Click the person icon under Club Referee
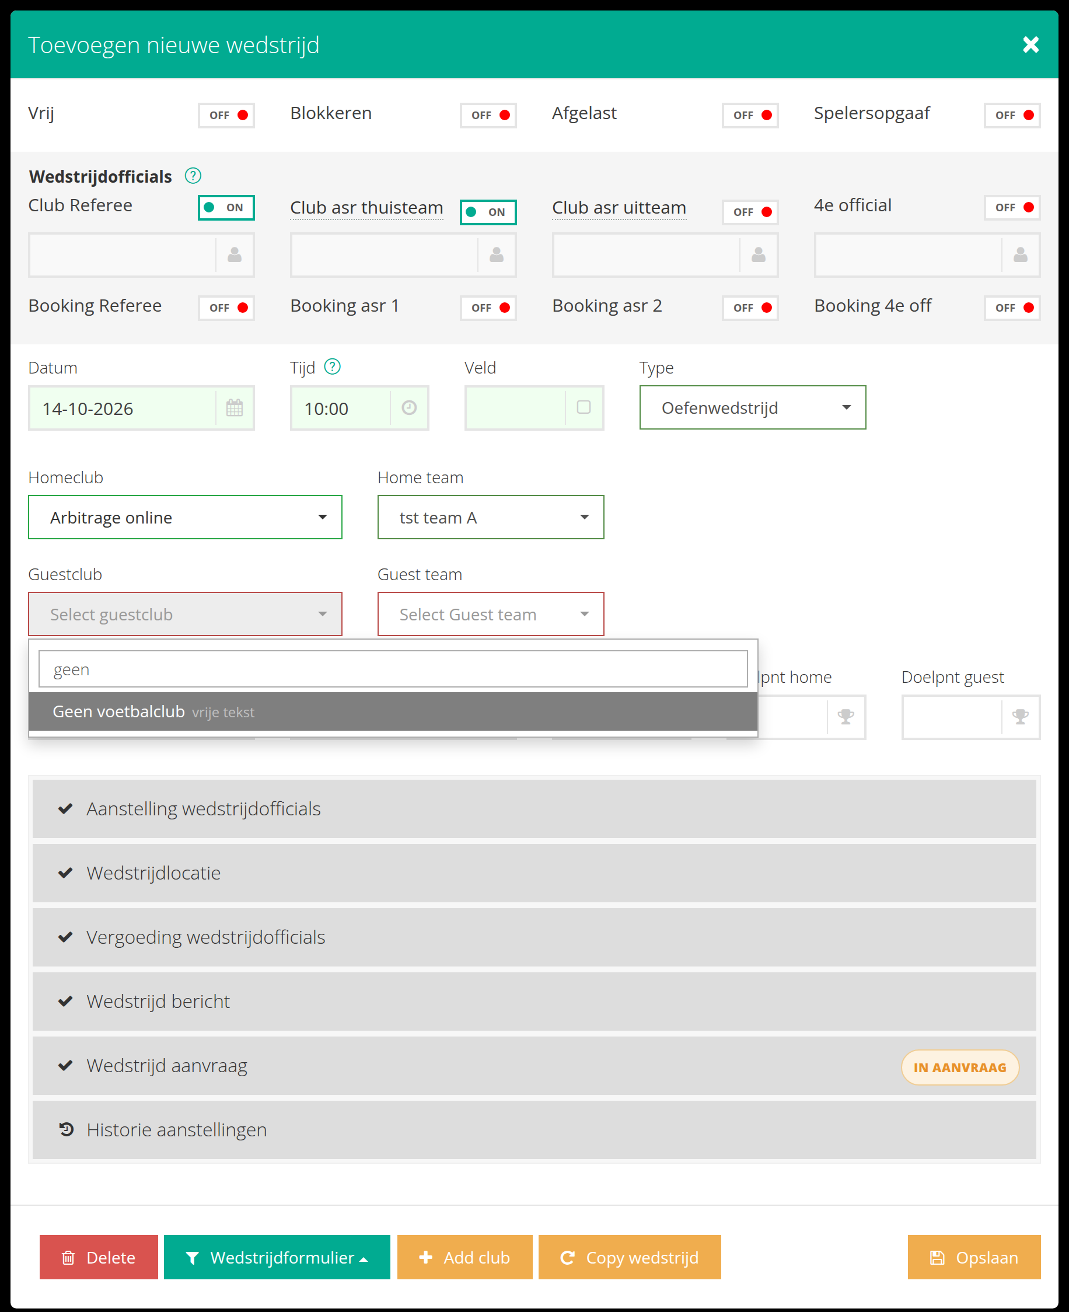Screen dimensions: 1069x1312 (235, 255)
